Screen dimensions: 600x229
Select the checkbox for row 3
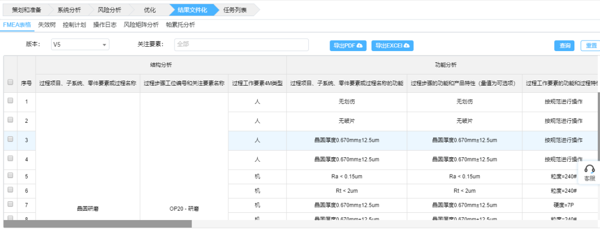coord(10,140)
